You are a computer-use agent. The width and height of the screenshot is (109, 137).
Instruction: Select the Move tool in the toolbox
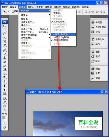[5, 26]
